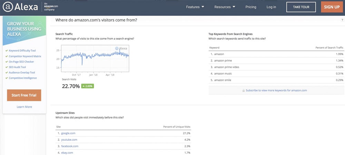
Task: Click the Competitor Keyword Matrix link
Action: tap(25, 56)
